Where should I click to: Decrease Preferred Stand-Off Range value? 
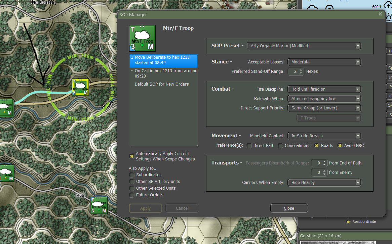click(x=301, y=73)
